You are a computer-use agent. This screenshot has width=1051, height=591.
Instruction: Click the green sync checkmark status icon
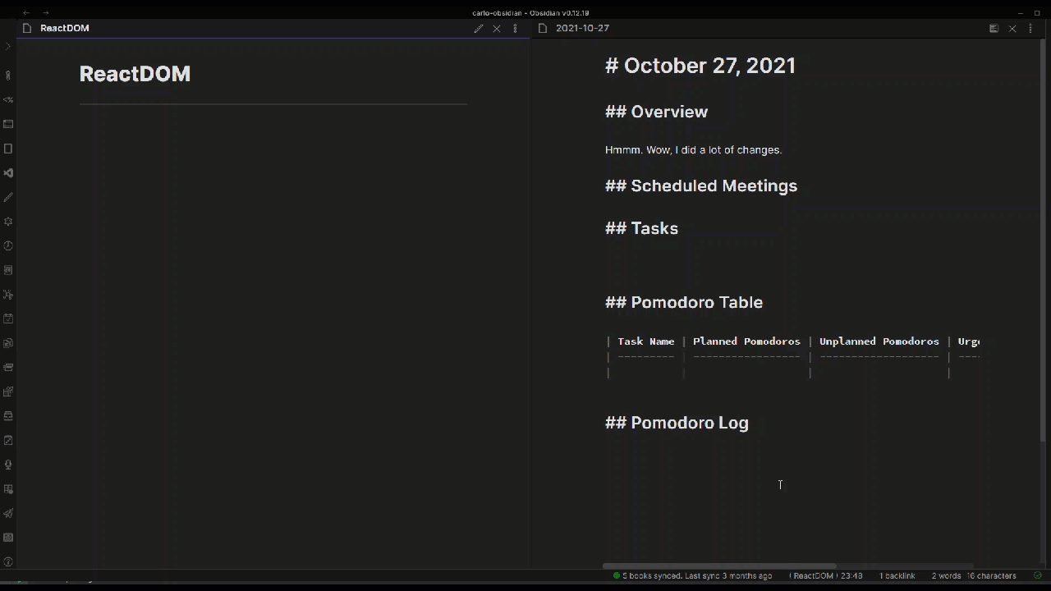click(x=1037, y=575)
